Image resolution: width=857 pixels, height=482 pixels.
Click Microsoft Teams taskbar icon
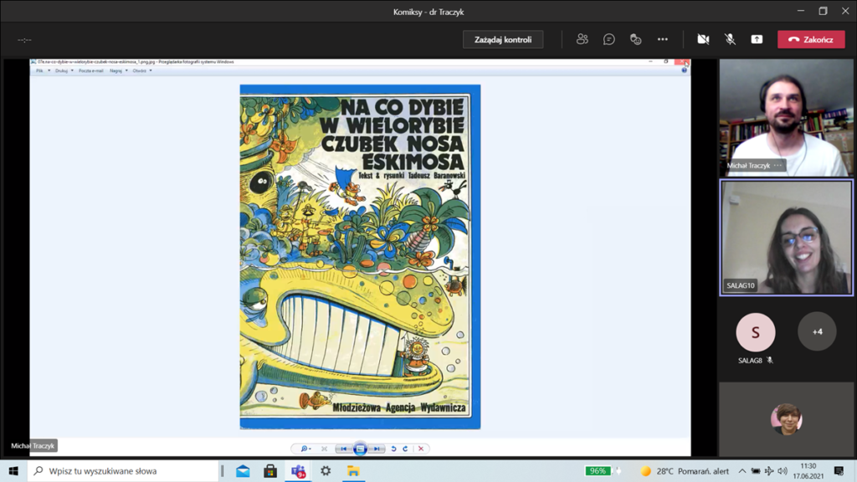pyautogui.click(x=299, y=470)
